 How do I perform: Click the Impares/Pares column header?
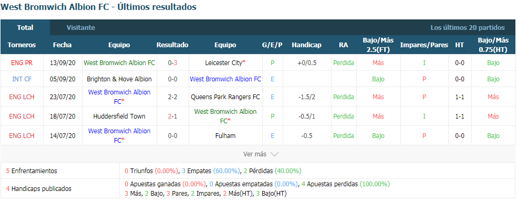(424, 45)
